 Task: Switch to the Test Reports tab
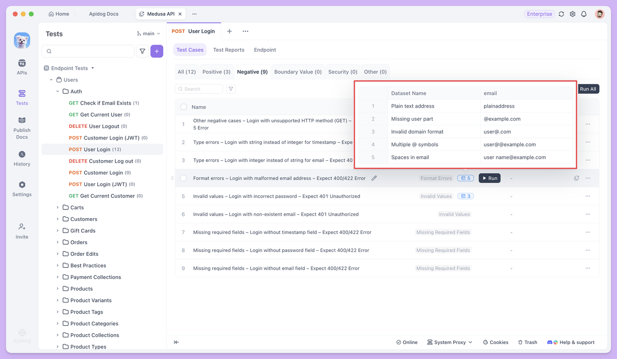coord(228,50)
